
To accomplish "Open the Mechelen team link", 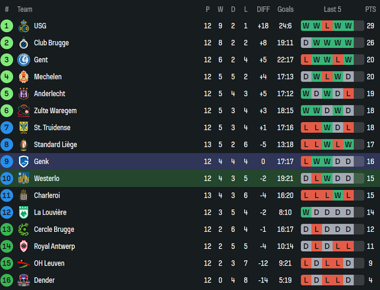I will (48, 77).
